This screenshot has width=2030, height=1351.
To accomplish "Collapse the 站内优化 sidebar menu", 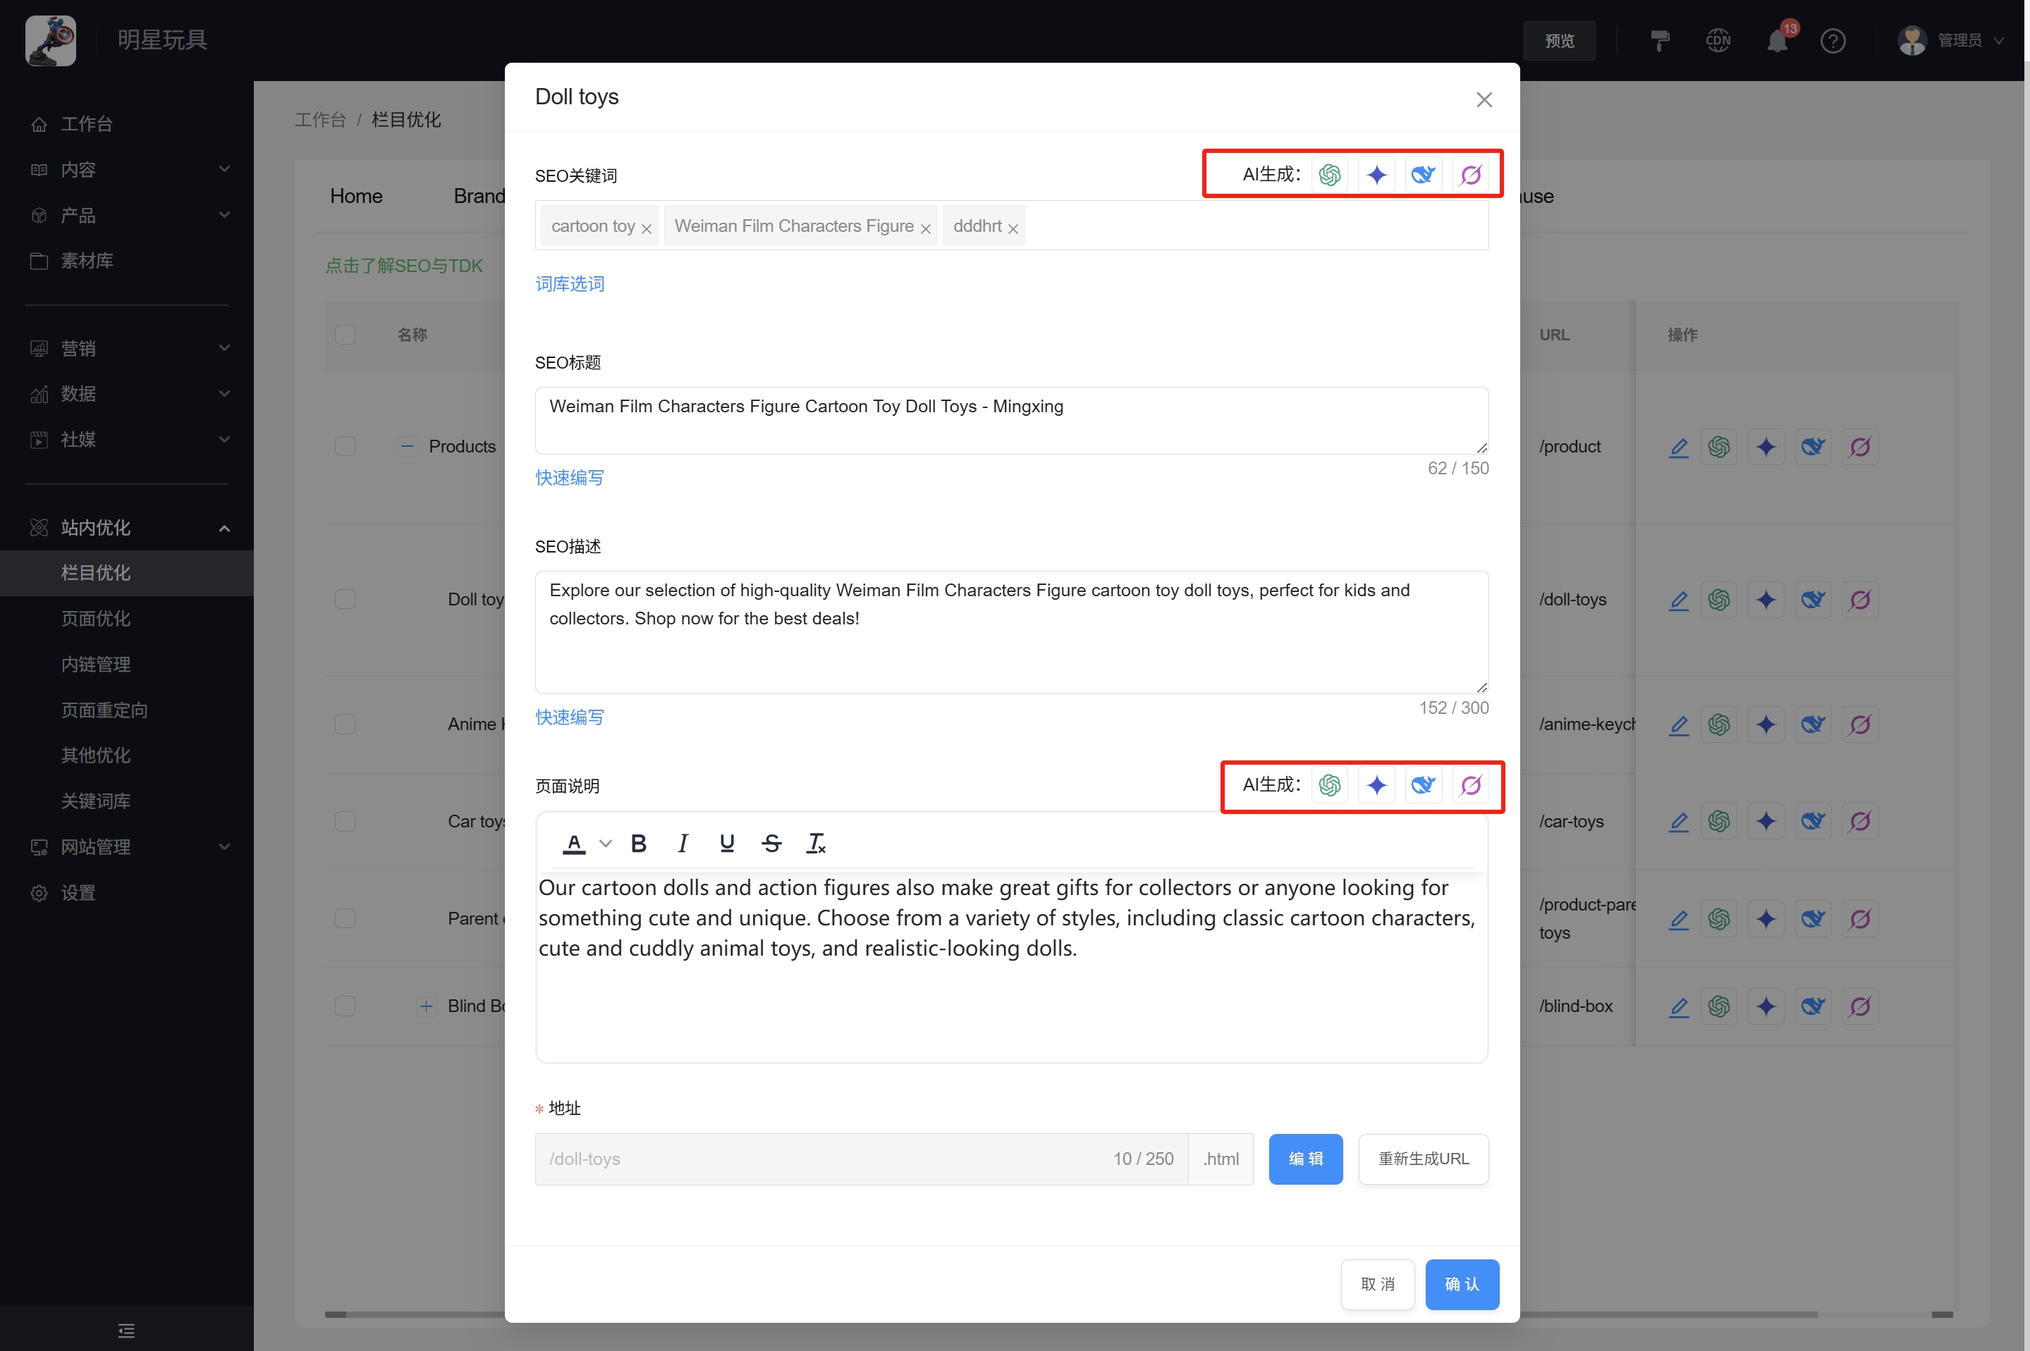I will [x=127, y=528].
